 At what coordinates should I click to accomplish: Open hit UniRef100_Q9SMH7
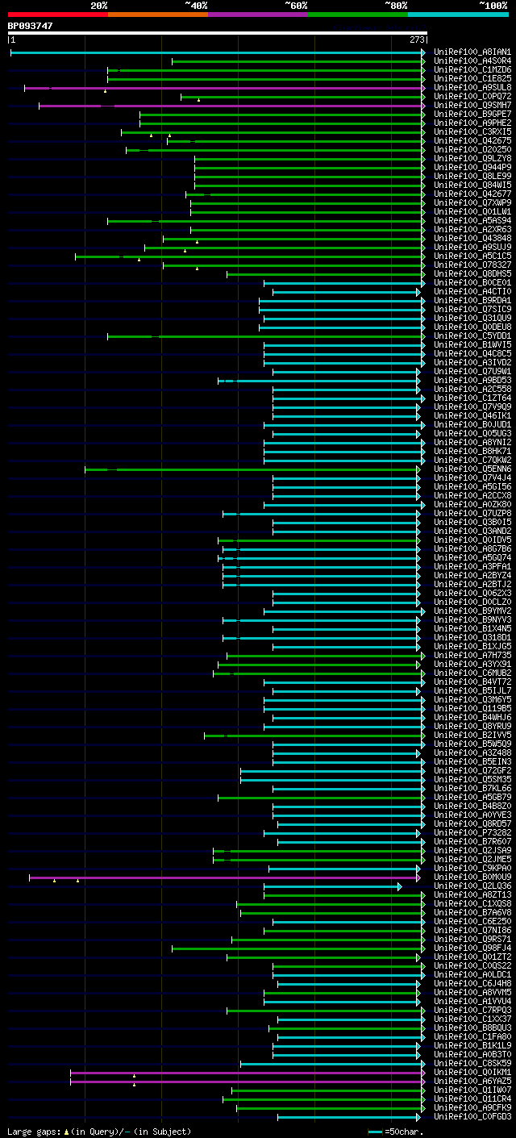pos(472,106)
